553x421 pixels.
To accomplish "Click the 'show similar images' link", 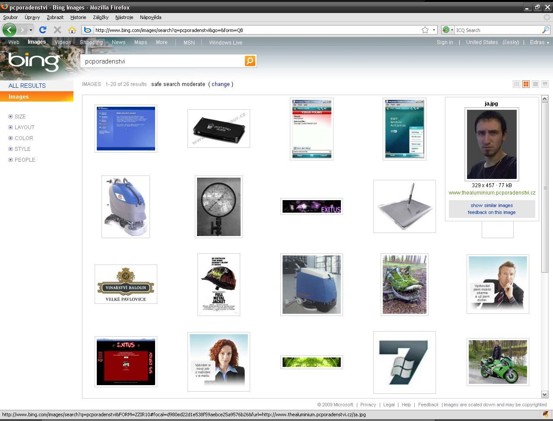I will [492, 205].
